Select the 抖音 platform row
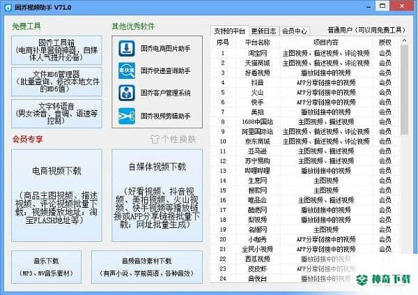 (x=305, y=82)
